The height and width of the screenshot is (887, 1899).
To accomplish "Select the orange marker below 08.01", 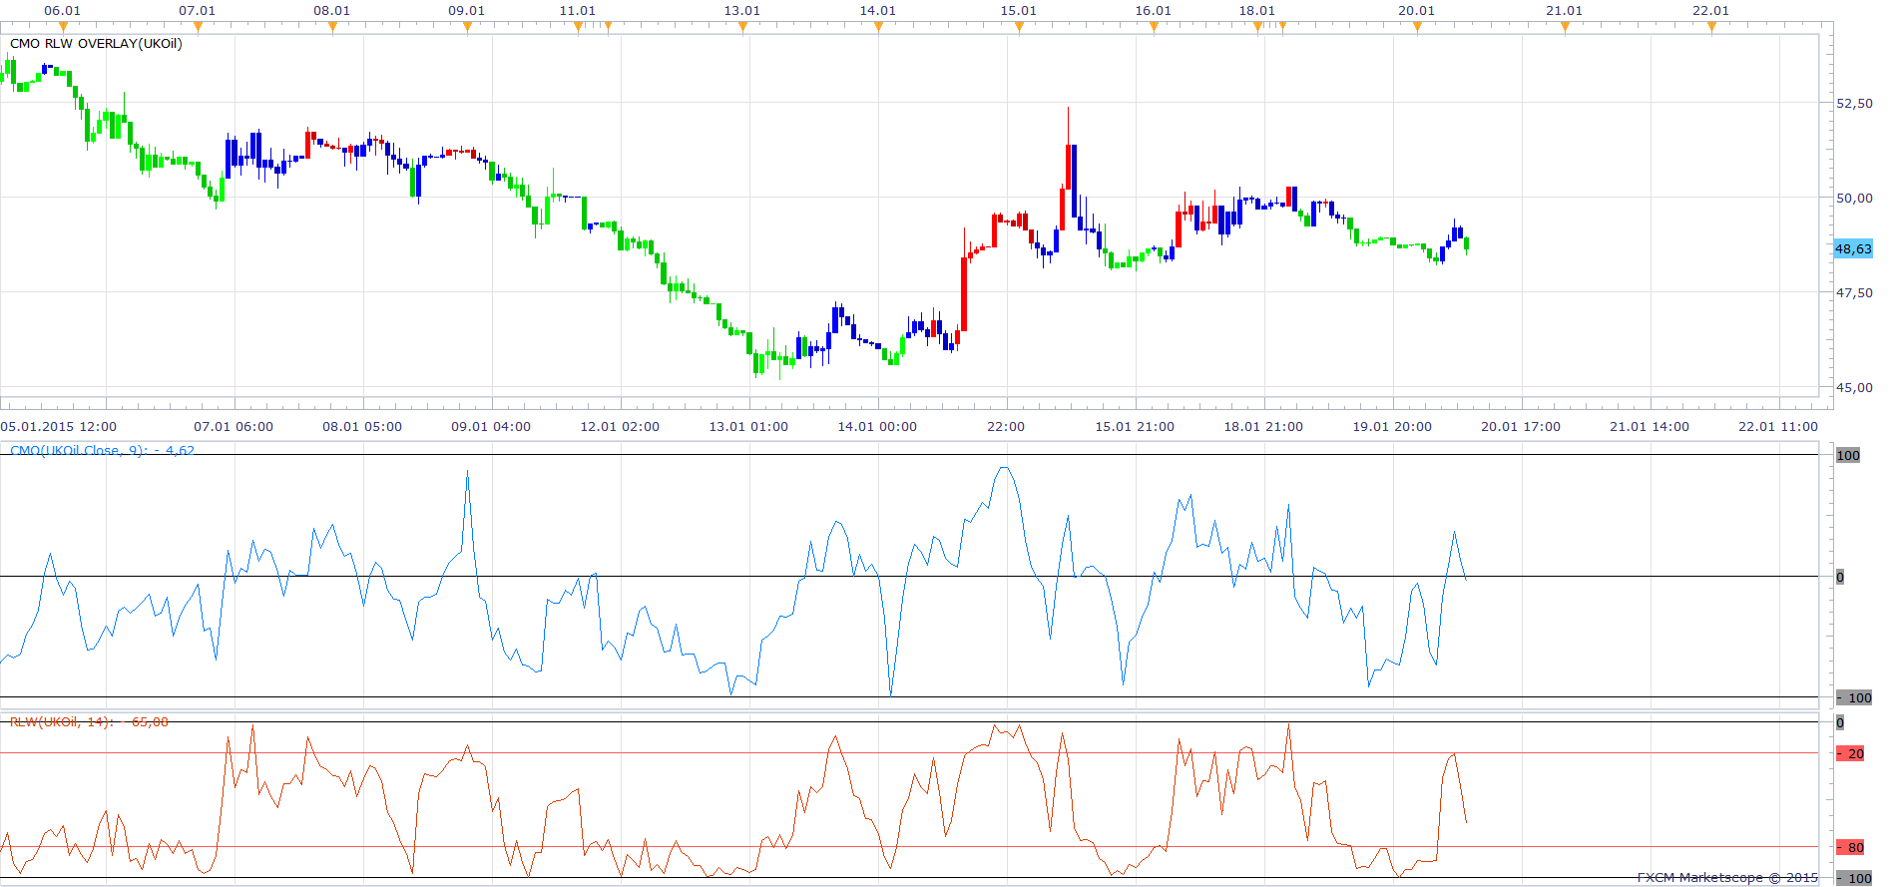I will point(332,27).
